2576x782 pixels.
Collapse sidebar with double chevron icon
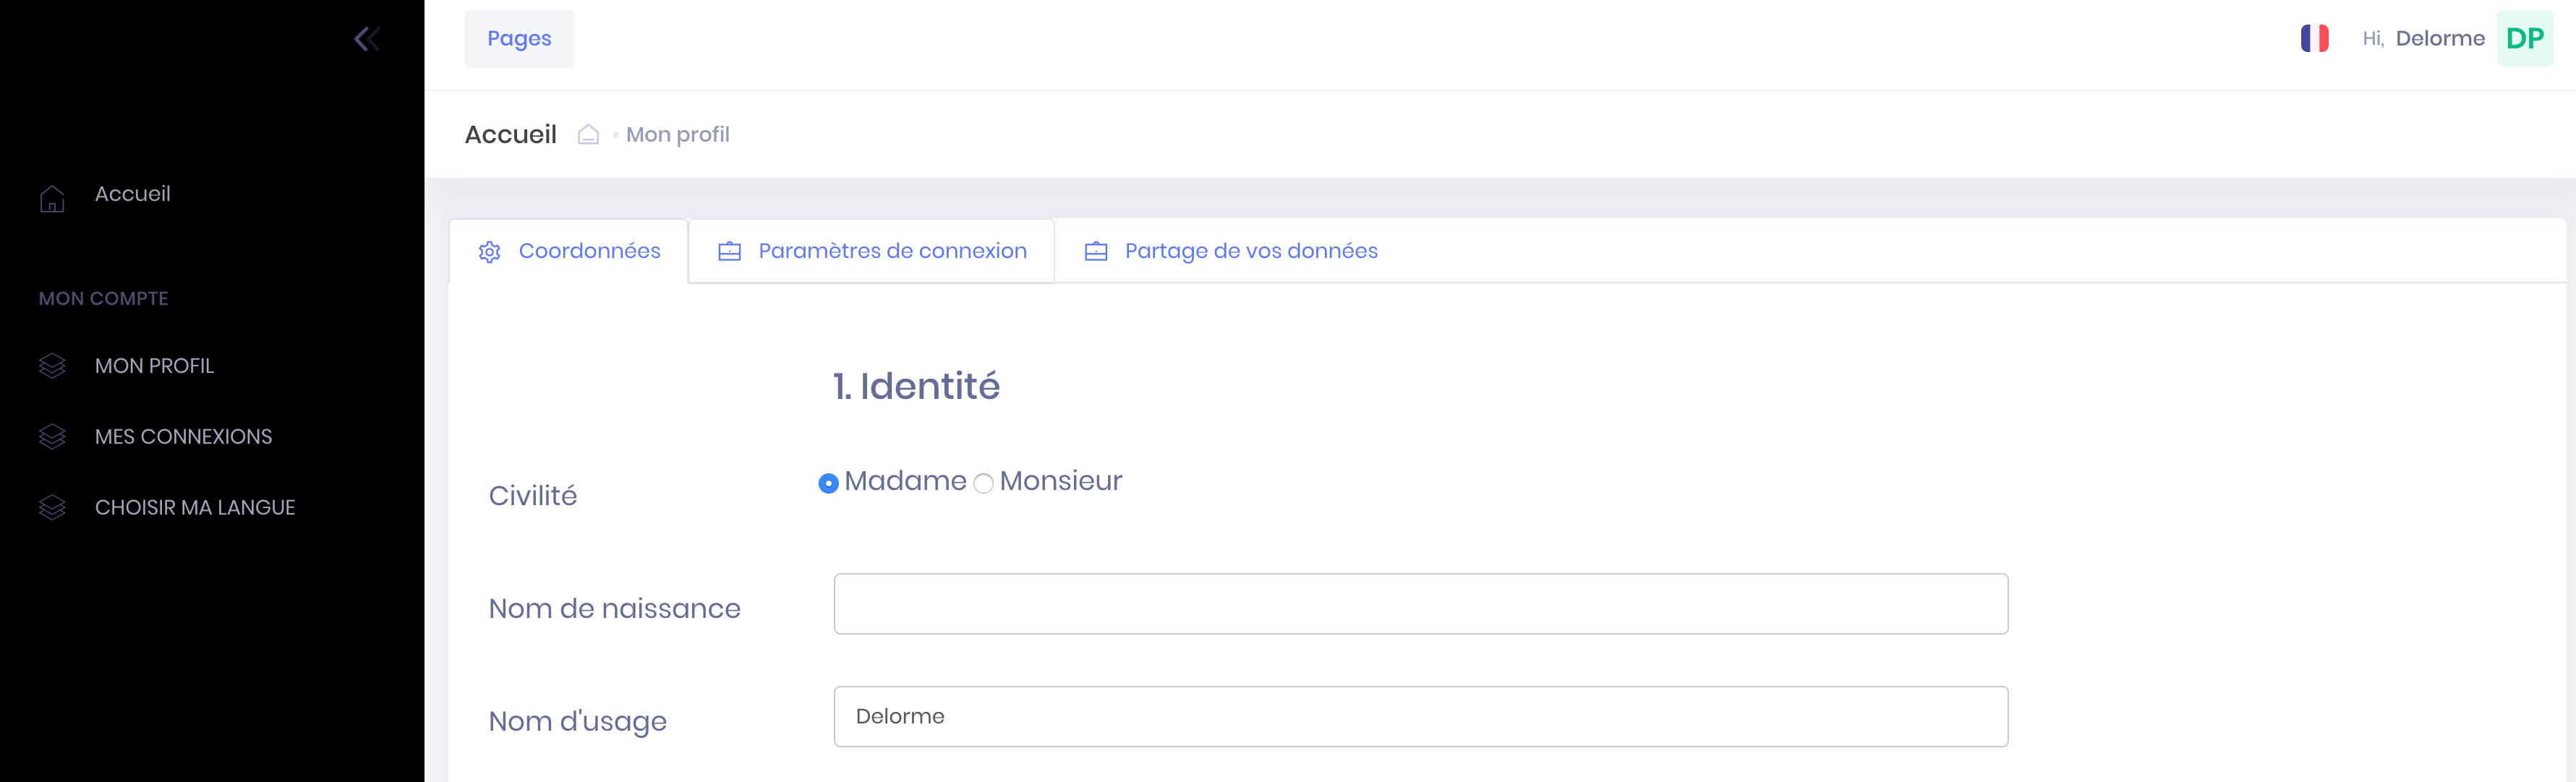point(367,39)
